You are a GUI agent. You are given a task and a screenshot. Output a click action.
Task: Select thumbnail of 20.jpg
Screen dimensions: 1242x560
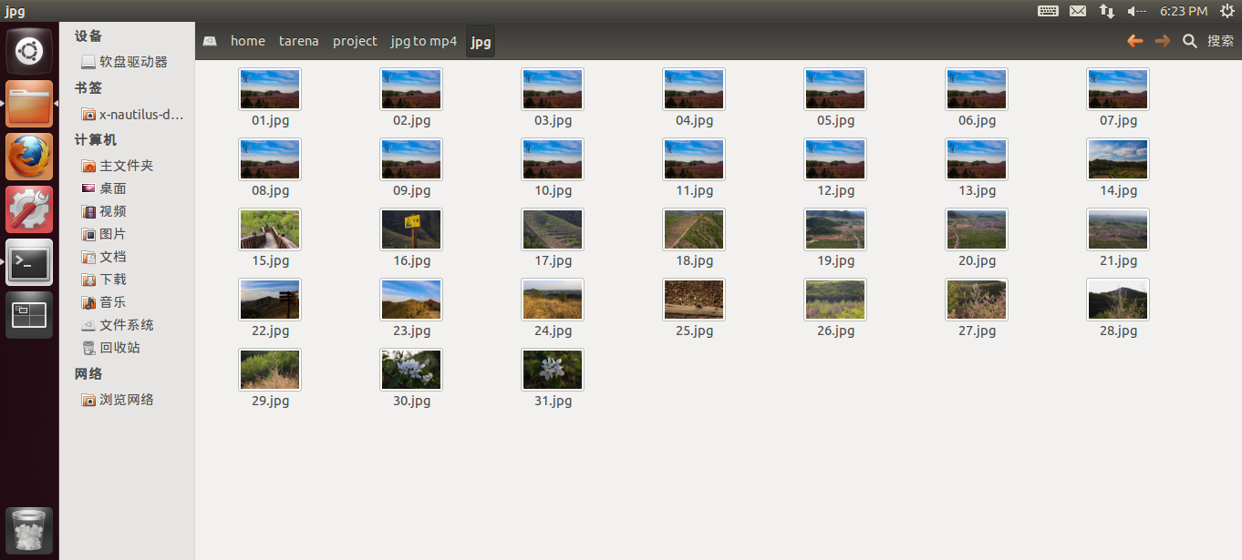pos(977,229)
